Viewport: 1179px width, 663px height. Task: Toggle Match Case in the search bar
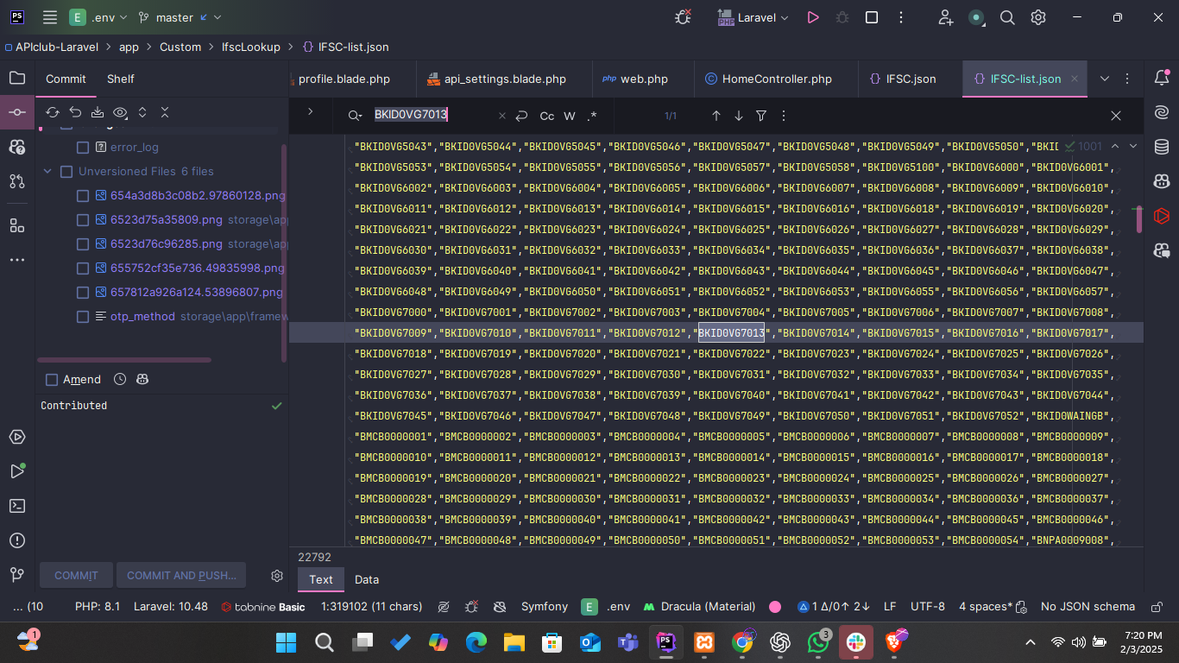point(546,116)
